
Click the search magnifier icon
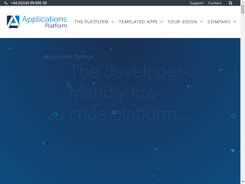pyautogui.click(x=231, y=3)
